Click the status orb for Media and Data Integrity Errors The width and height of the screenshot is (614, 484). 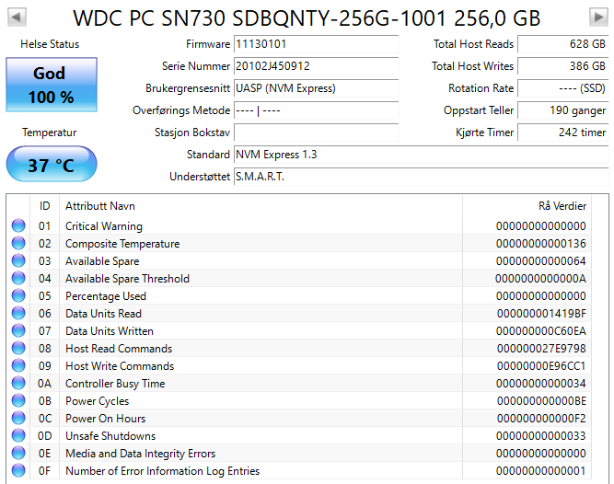point(18,453)
